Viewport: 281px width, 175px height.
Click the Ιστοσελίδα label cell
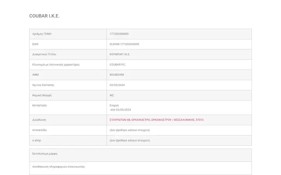pyautogui.click(x=68, y=130)
